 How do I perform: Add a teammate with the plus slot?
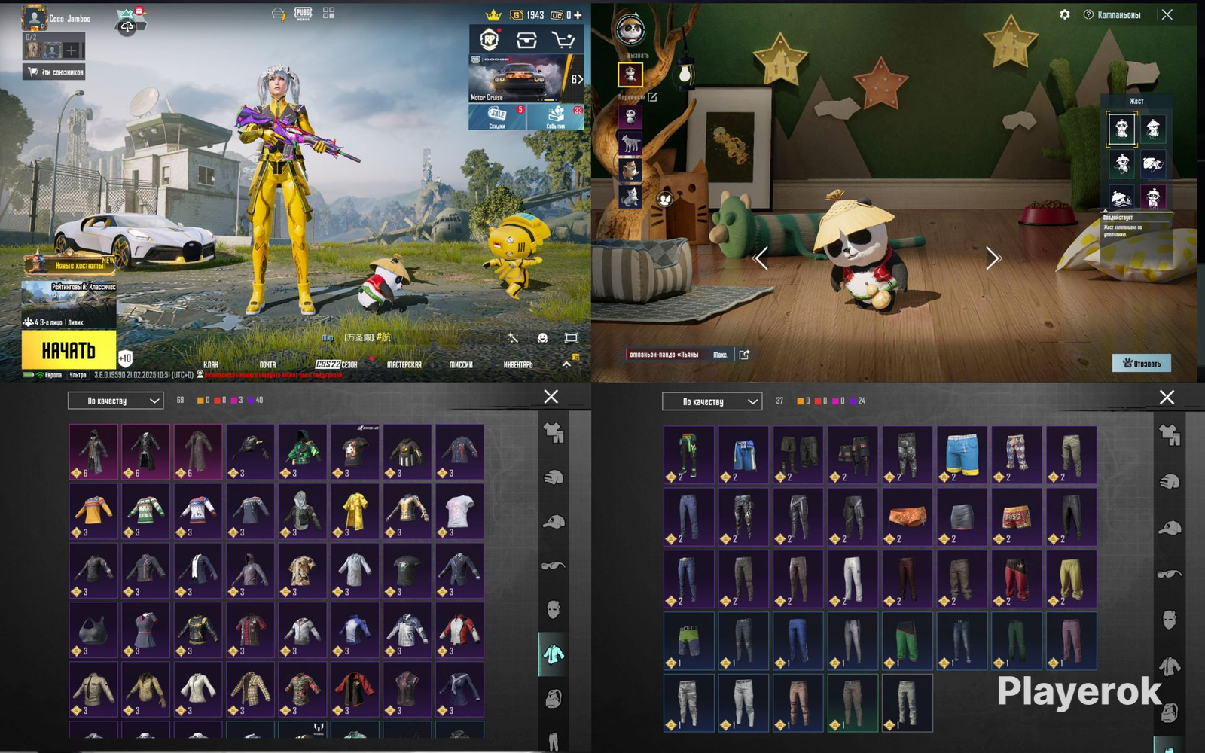click(x=72, y=50)
